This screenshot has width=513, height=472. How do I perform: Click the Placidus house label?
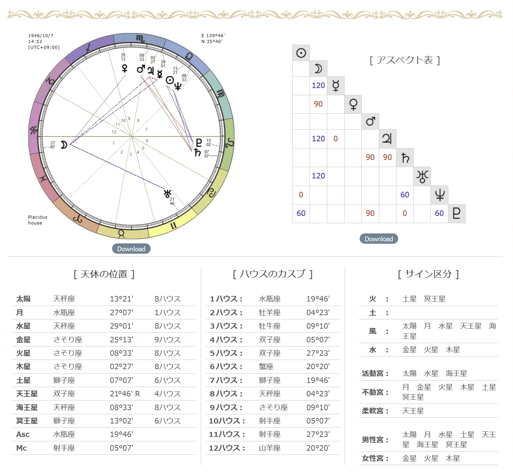(38, 220)
